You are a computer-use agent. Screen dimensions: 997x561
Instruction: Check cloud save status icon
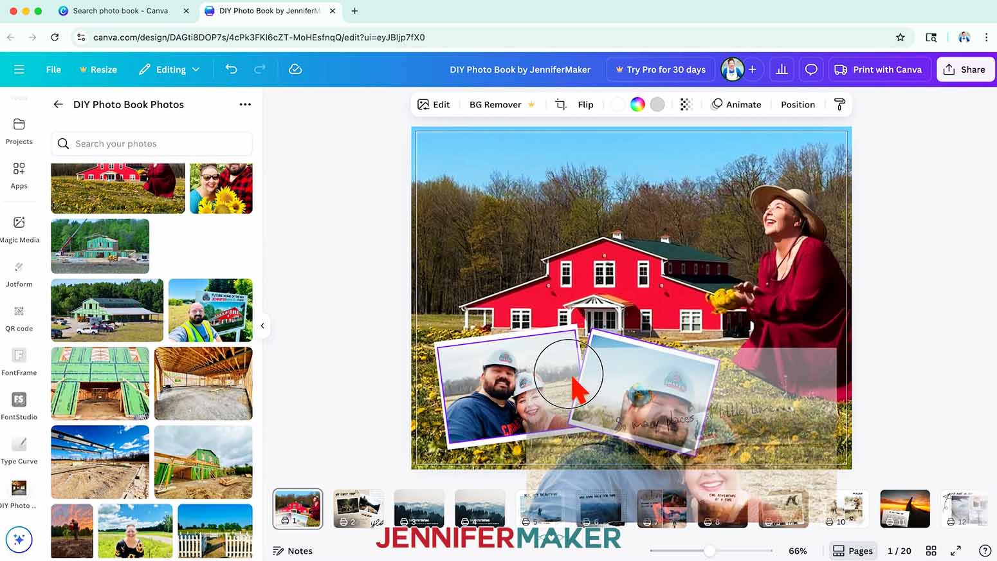[295, 69]
